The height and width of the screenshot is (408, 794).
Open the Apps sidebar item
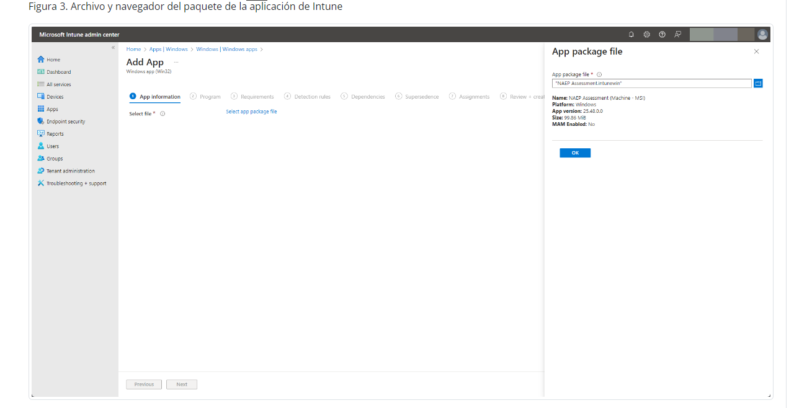[48, 109]
